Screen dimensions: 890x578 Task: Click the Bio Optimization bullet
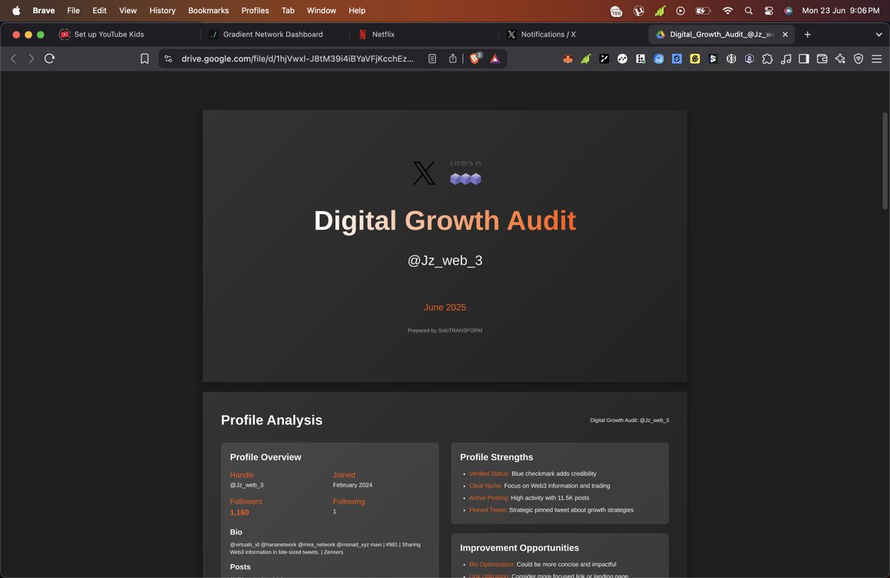click(x=542, y=565)
